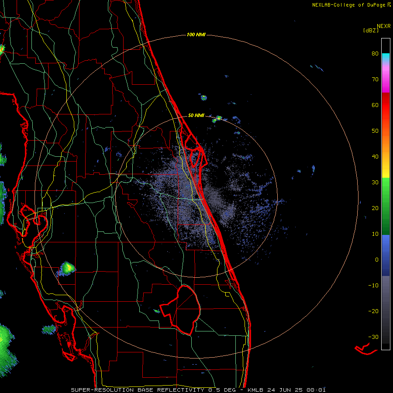Click the 70 value on the dBZ scale

click(375, 79)
